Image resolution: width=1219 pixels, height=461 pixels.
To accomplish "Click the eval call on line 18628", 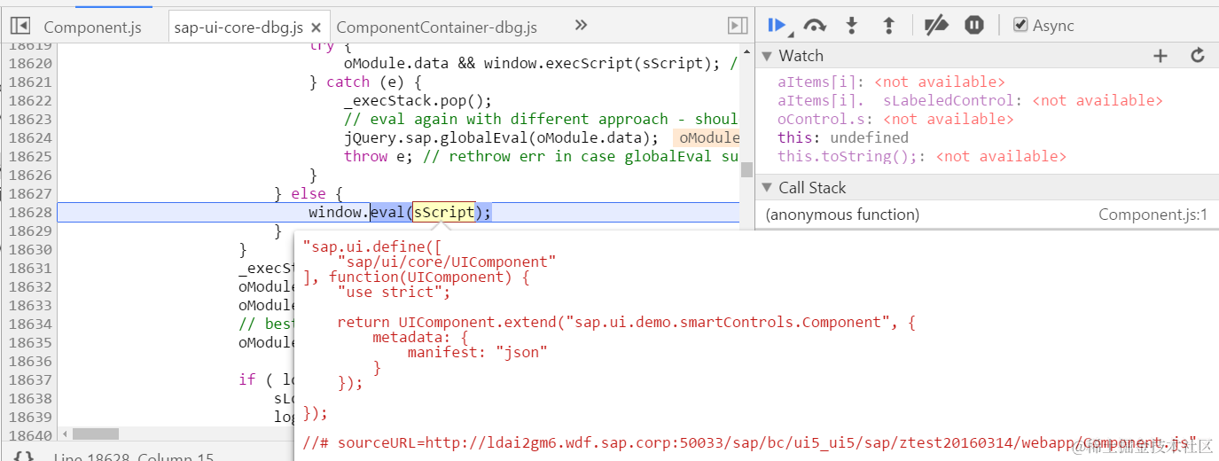I will (x=387, y=212).
